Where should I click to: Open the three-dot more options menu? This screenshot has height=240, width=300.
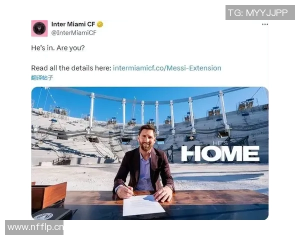tap(265, 24)
